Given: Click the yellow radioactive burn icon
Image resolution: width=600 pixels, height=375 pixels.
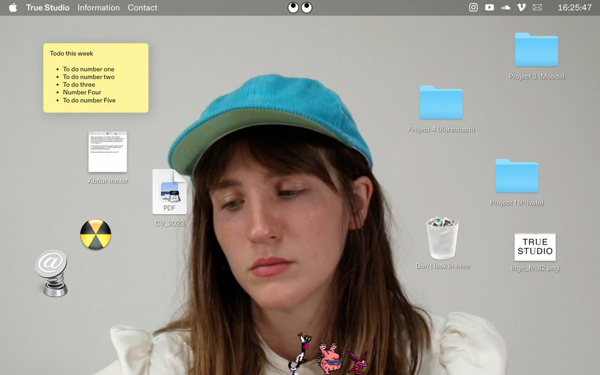Looking at the screenshot, I should [95, 235].
